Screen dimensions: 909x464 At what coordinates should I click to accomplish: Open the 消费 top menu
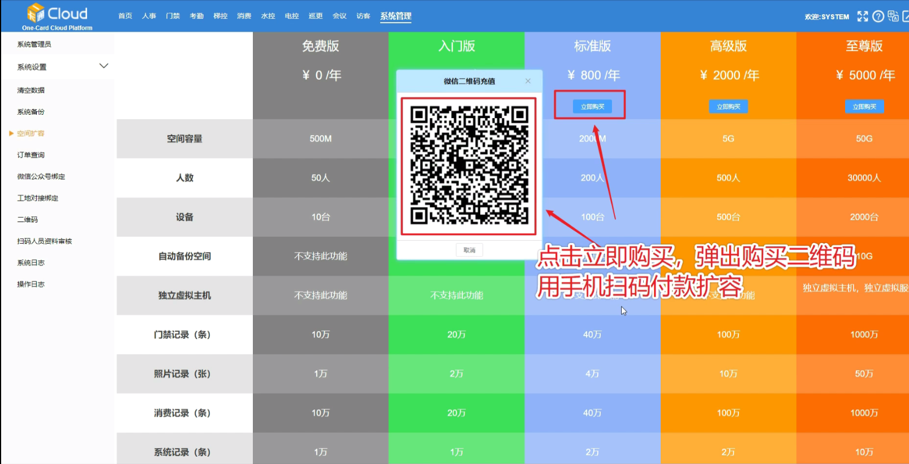tap(244, 16)
